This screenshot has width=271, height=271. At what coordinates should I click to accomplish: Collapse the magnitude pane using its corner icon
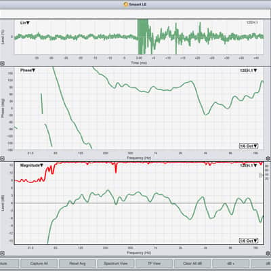tap(2, 253)
